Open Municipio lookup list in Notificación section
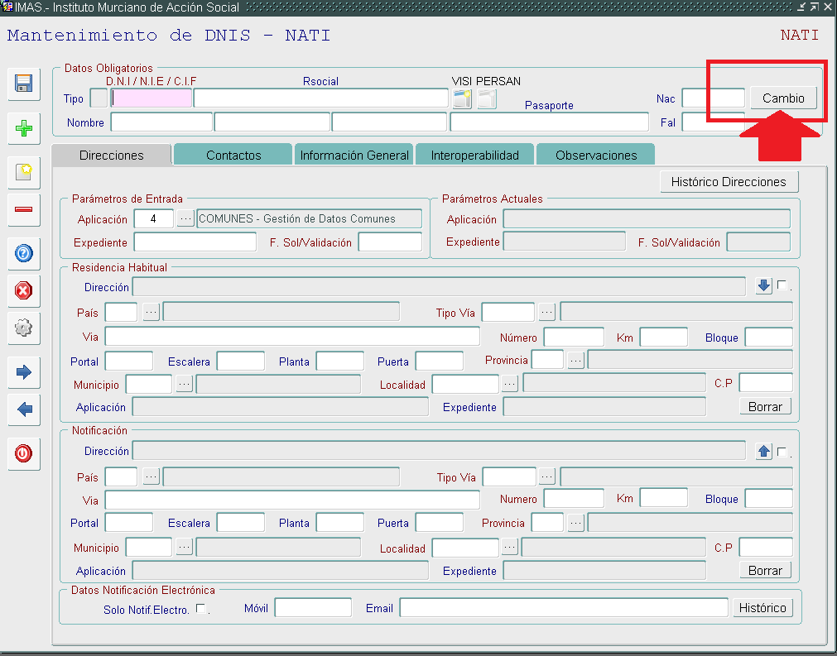This screenshot has width=837, height=656. click(x=184, y=548)
